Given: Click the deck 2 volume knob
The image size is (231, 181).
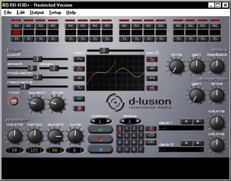Looking at the screenshot, I should click(217, 145).
